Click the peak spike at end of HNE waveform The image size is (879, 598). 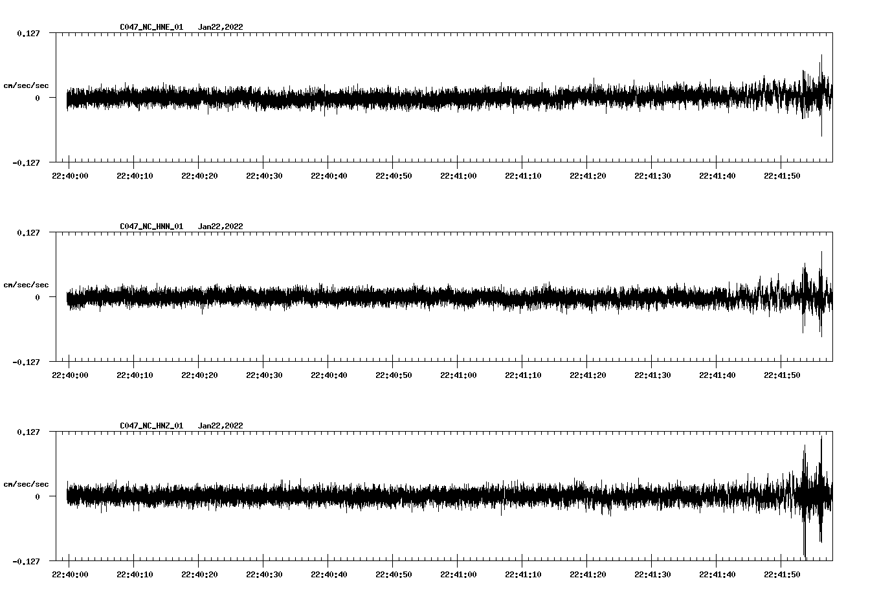pyautogui.click(x=821, y=95)
